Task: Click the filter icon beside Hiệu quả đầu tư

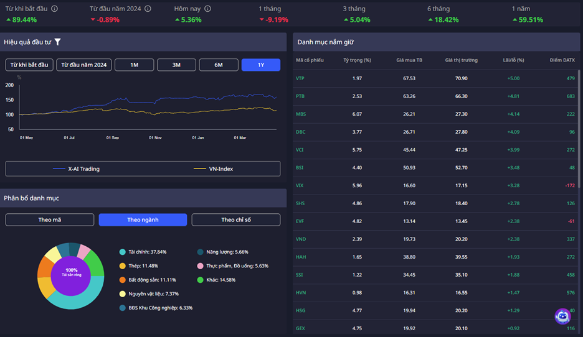Action: pyautogui.click(x=58, y=42)
